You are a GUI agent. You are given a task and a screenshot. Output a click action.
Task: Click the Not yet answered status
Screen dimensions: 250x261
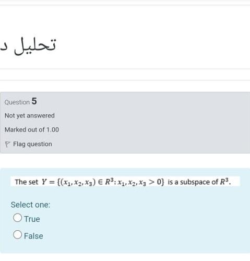click(x=30, y=115)
